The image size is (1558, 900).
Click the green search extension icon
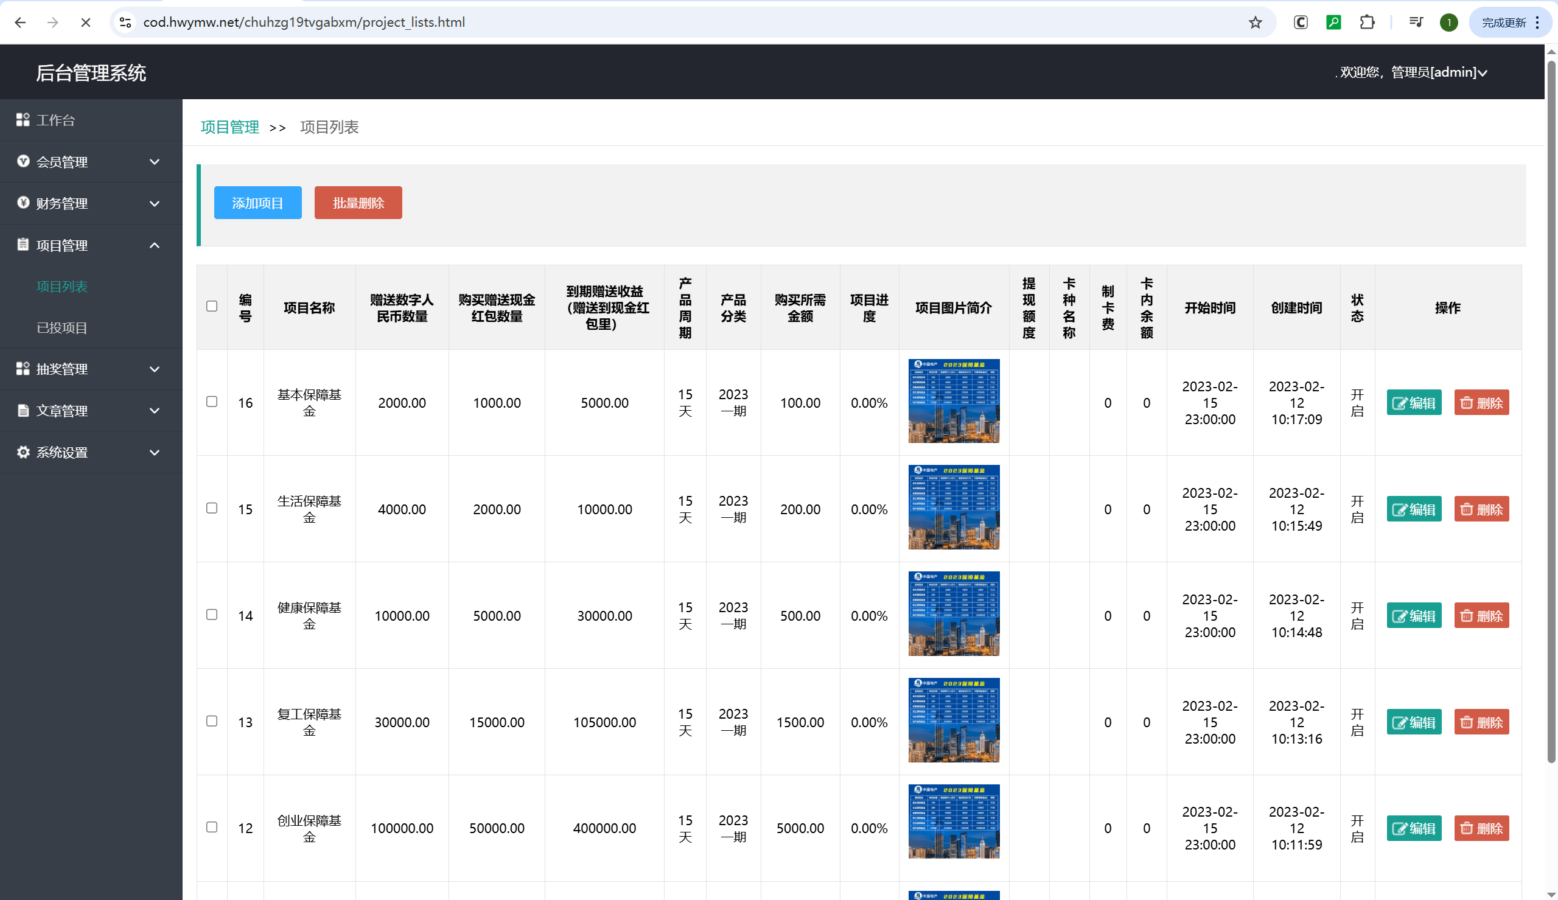[1333, 23]
